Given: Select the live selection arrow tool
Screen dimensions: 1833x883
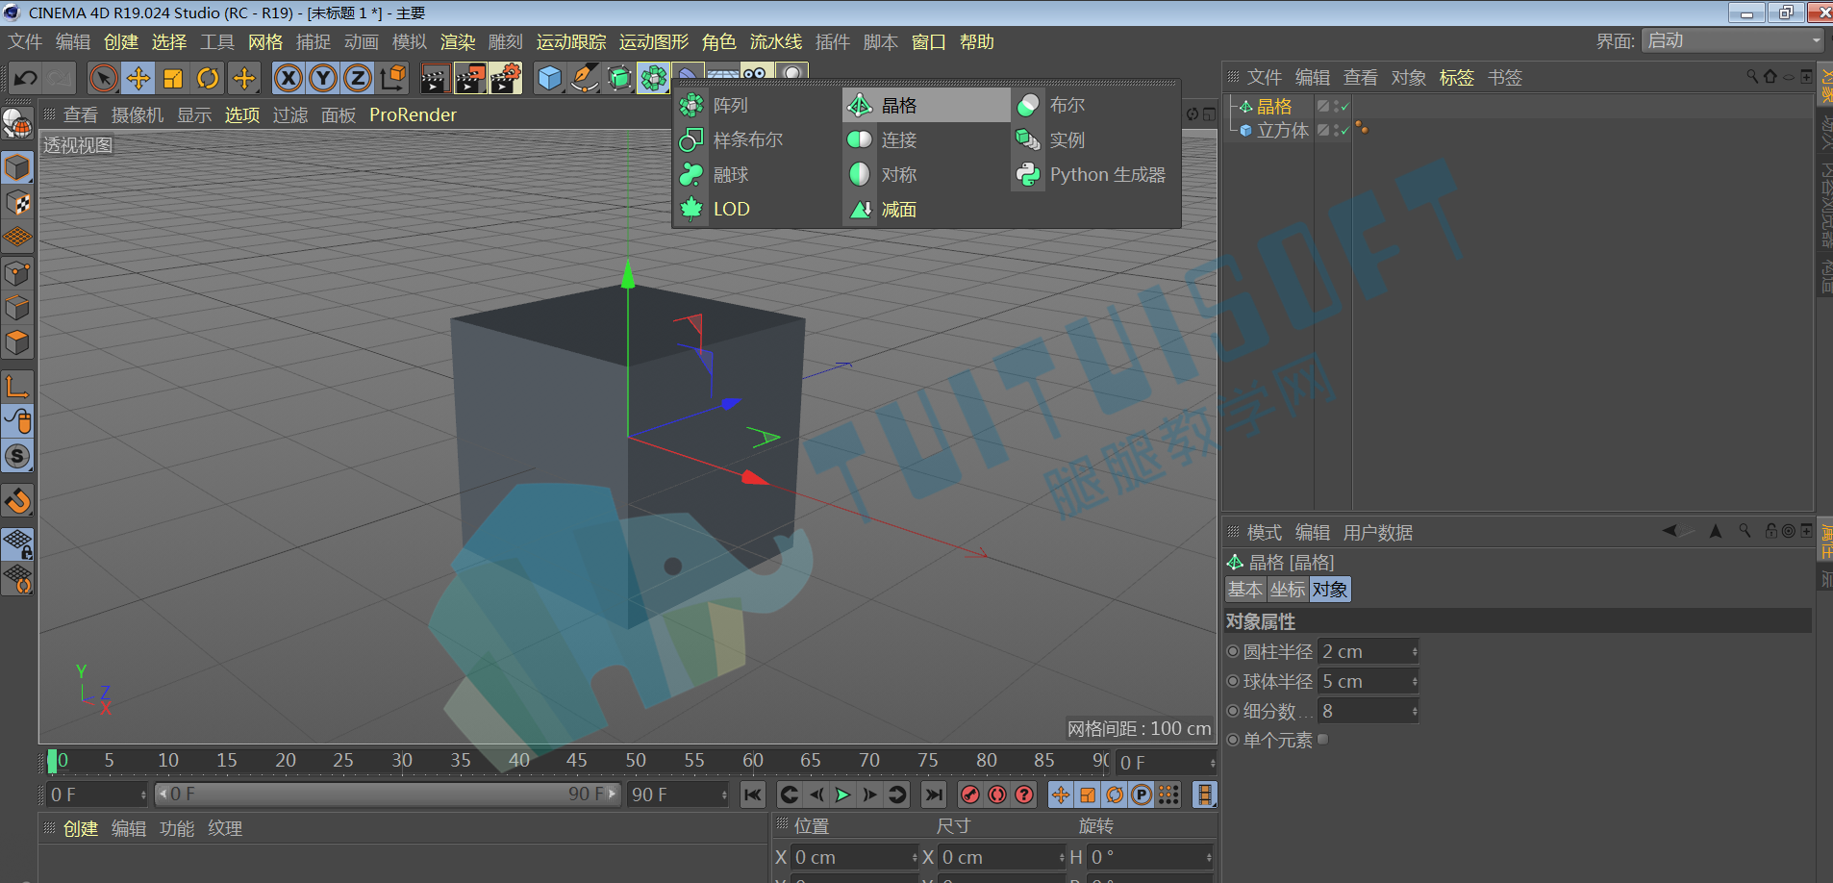Looking at the screenshot, I should coord(103,78).
